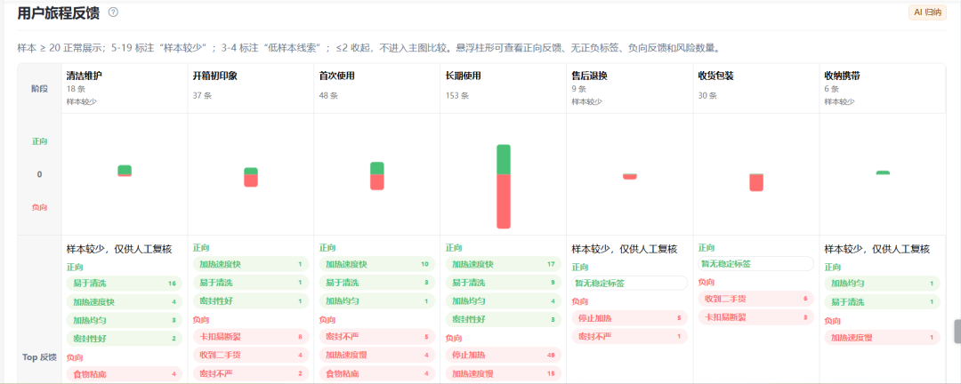This screenshot has height=384, width=961.
Task: Select the tall red bar in 长期使用
Action: [503, 202]
